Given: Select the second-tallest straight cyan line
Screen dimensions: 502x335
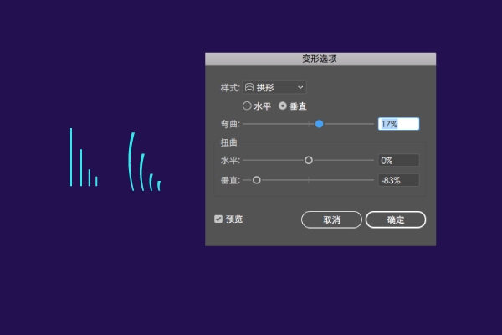Looking at the screenshot, I should pos(80,167).
